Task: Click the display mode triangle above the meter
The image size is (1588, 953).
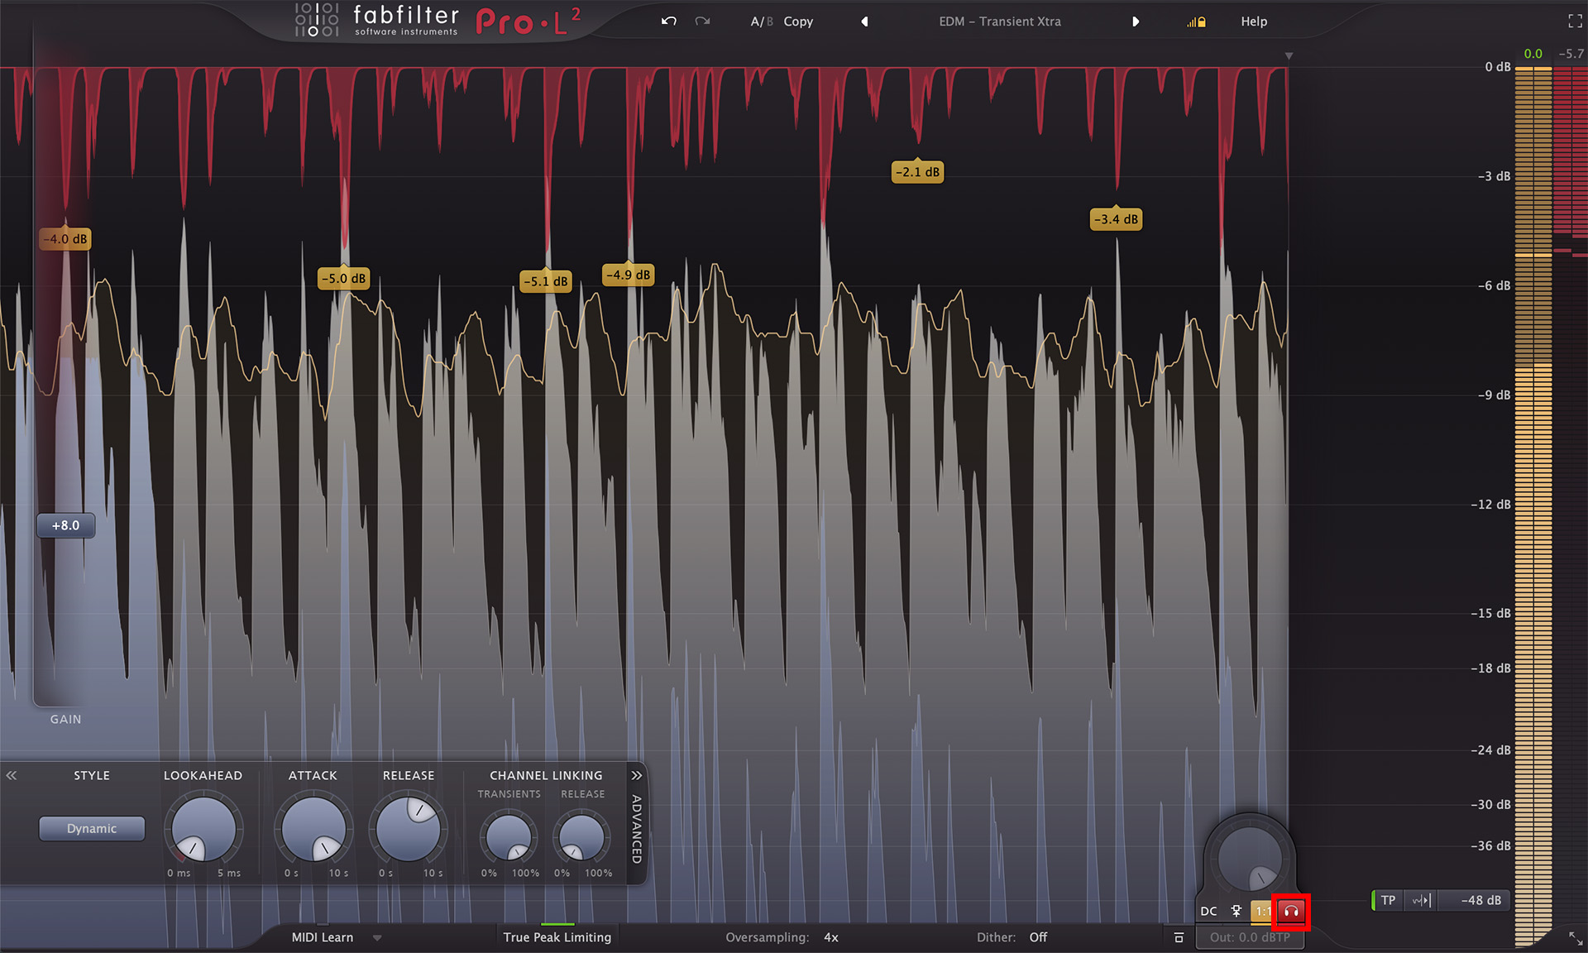Action: tap(1289, 56)
